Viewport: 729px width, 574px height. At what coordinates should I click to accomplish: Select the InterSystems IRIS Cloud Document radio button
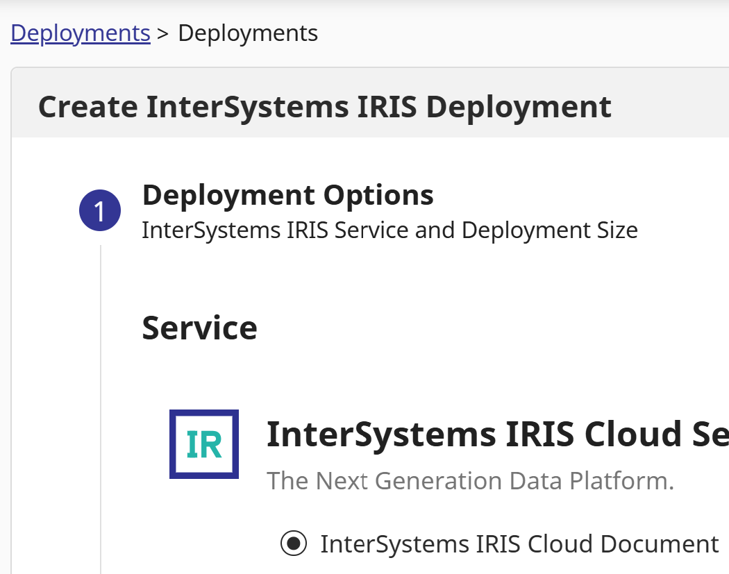(294, 544)
